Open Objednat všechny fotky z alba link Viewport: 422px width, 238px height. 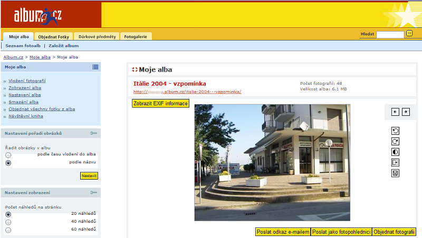42,109
